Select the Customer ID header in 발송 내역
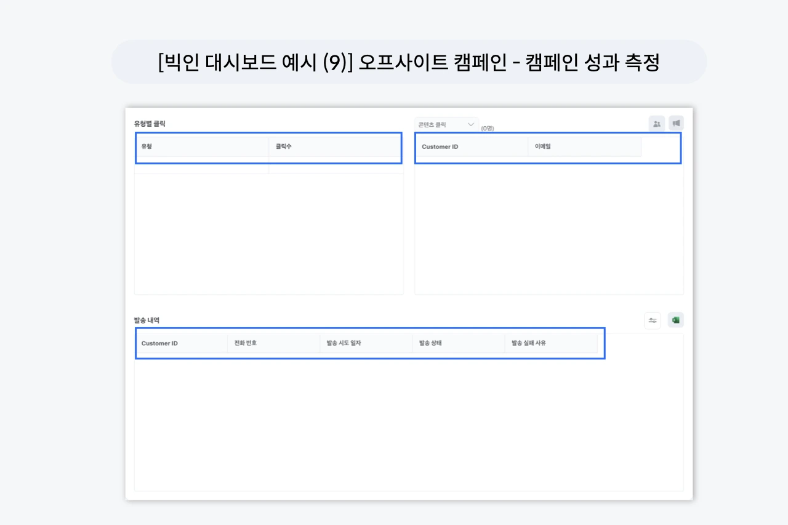The width and height of the screenshot is (788, 525). tap(161, 343)
